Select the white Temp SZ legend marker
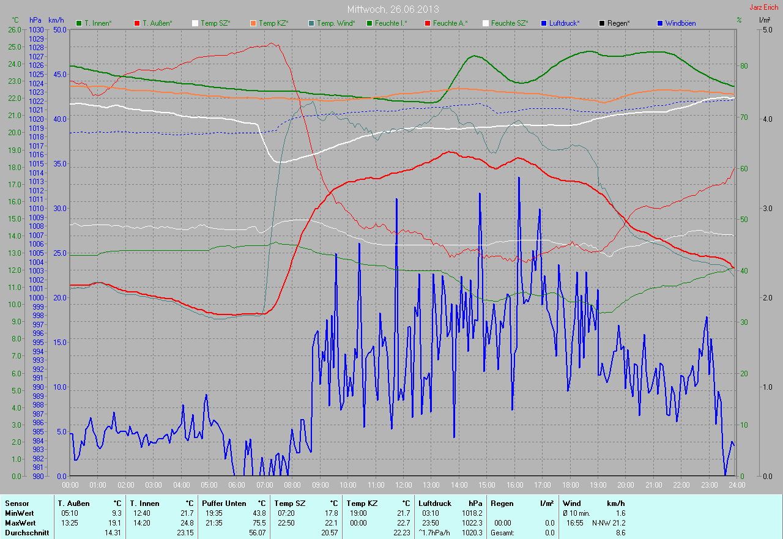Viewport: 783px width, 539px height. [x=195, y=23]
